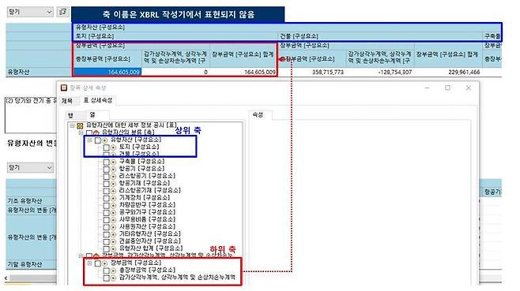Close the 항목 상세 속성 dialog

tap(469, 88)
